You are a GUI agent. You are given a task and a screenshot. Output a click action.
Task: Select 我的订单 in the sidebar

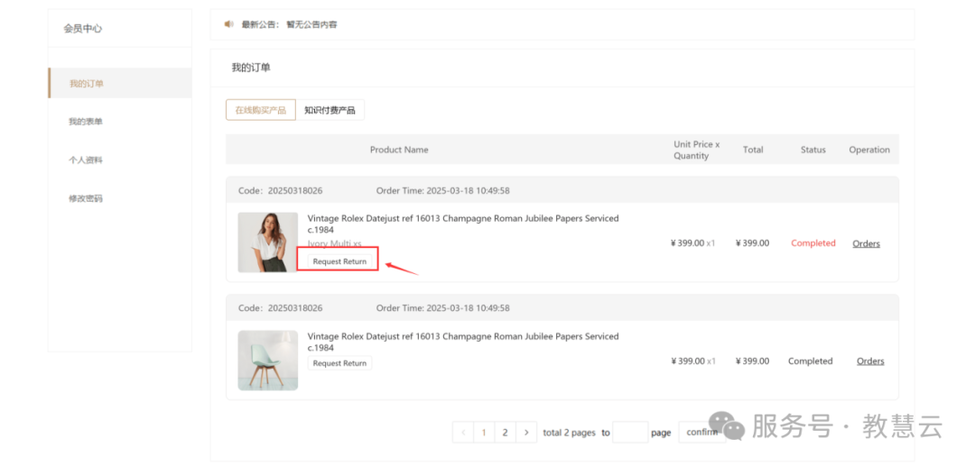click(x=87, y=84)
